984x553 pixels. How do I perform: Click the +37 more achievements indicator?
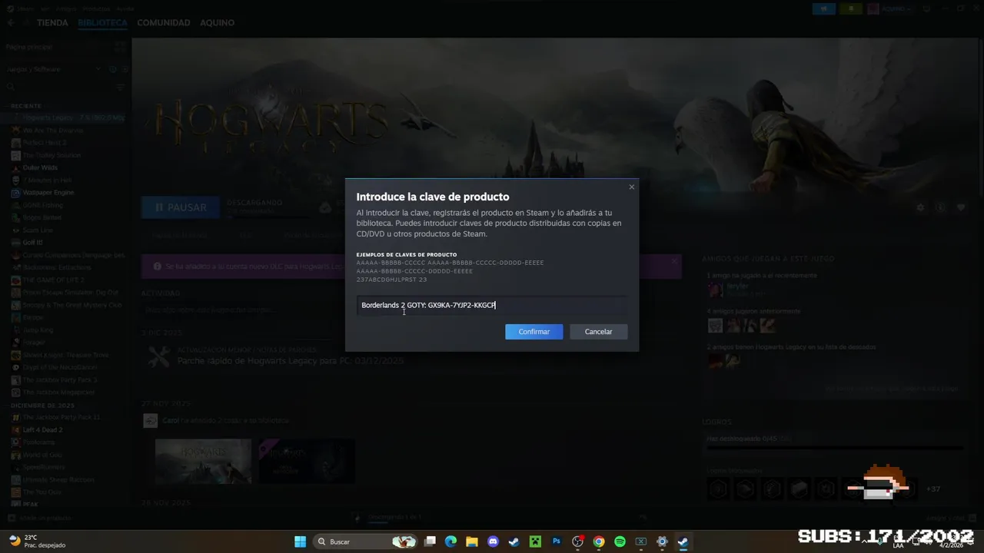coord(932,489)
